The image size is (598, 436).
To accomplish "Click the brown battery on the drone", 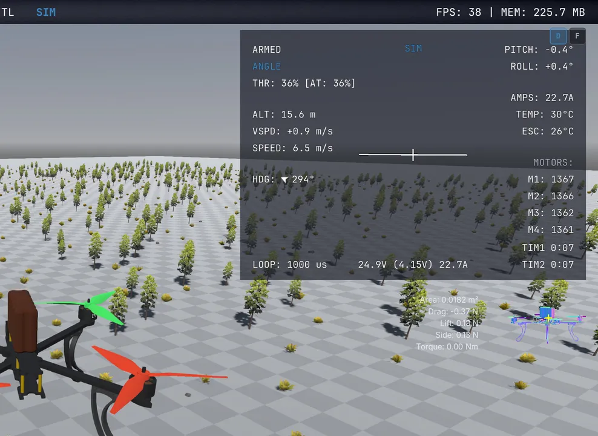I will coord(22,321).
